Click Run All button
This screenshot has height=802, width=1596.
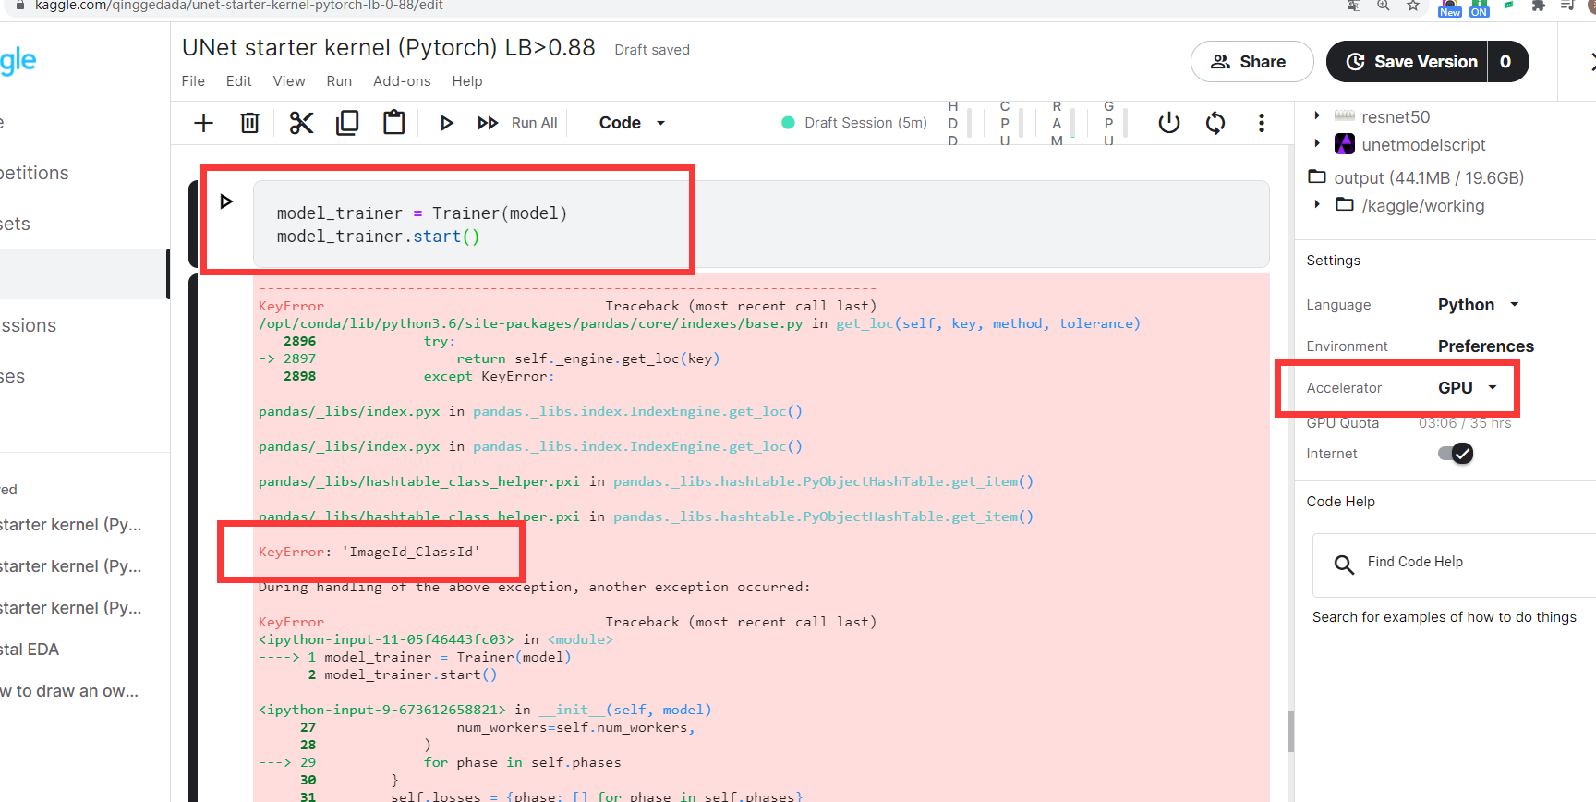(517, 123)
